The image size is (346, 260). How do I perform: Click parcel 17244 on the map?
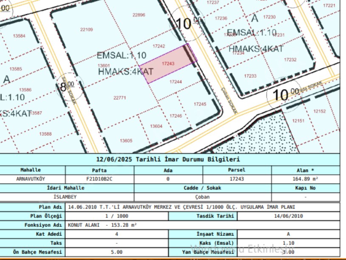coord(176,82)
